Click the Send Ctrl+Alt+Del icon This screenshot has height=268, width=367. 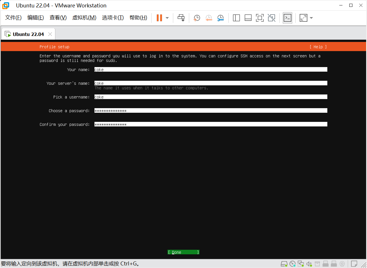181,18
